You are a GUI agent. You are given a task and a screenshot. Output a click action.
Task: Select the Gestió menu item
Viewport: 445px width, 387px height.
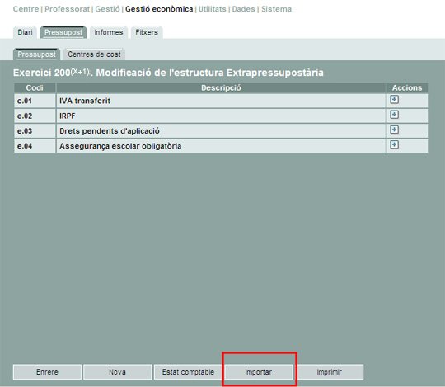tap(107, 9)
